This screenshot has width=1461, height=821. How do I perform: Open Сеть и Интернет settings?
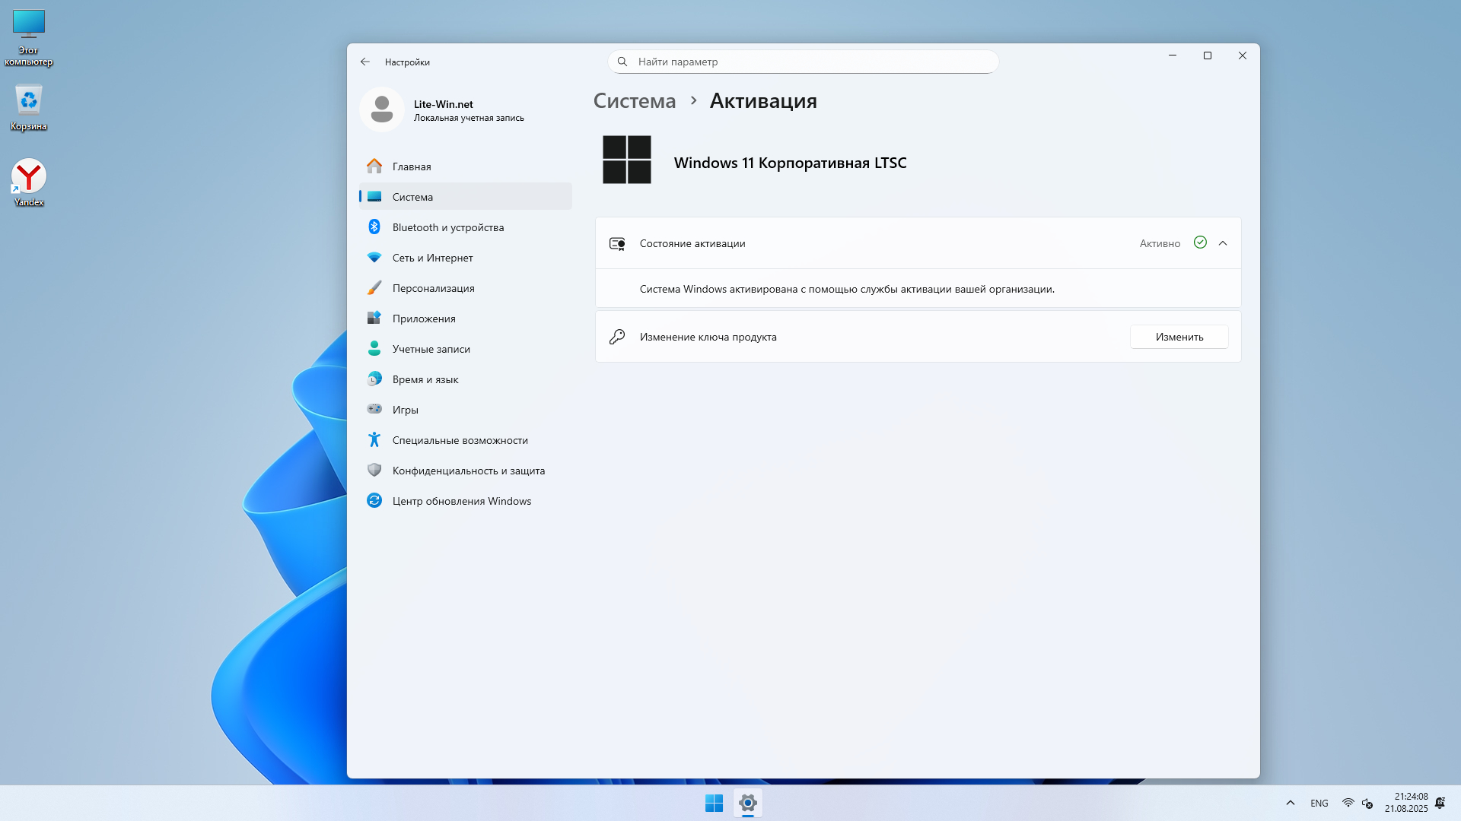click(x=432, y=258)
